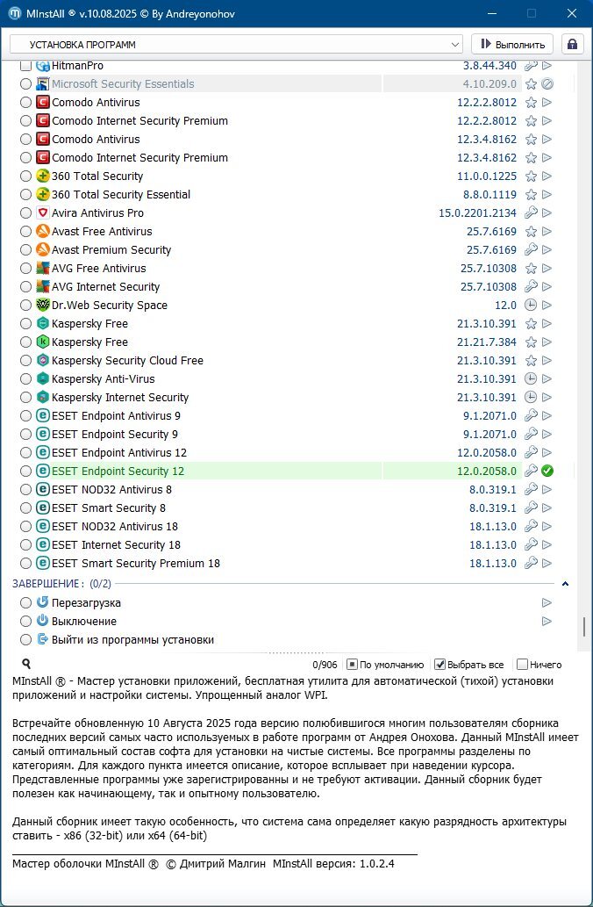Click the ESET Endpoint Antivirus 9 label
The height and width of the screenshot is (907, 593).
pos(116,416)
